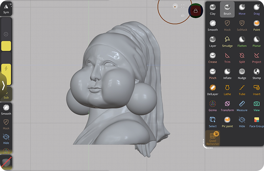Open the Quad Remesher add-on
The image size is (264, 171).
[x=213, y=138]
